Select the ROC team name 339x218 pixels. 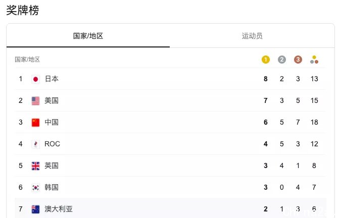[52, 144]
